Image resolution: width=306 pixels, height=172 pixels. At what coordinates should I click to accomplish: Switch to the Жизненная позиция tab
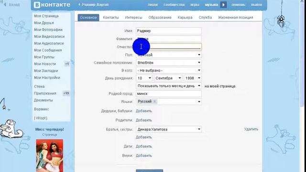point(235,18)
